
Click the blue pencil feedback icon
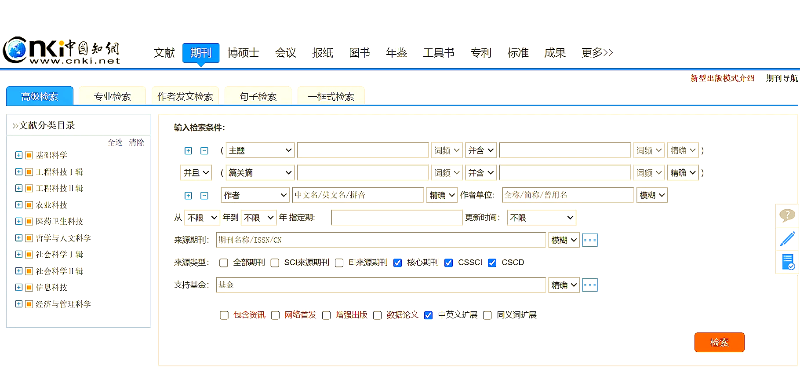tap(787, 239)
